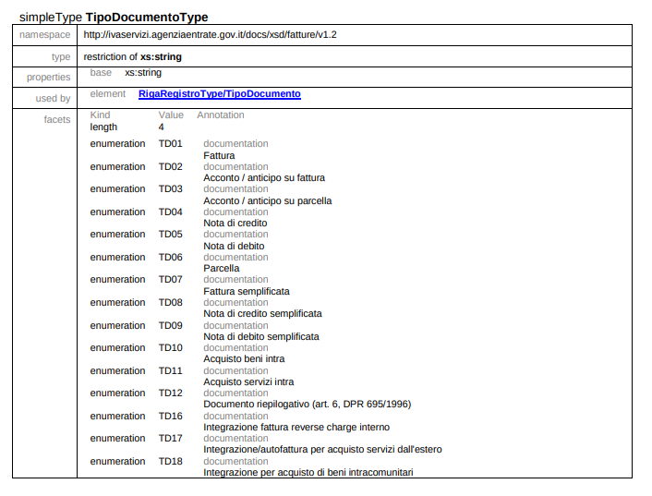652x496 pixels.
Task: Click the TipoDocumentoType heading
Action: click(x=146, y=17)
